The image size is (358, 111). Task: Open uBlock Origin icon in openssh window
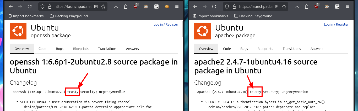coord(136,6)
